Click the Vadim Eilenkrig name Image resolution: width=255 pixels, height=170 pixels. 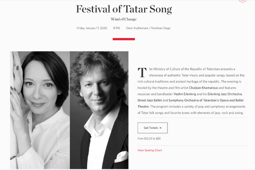pyautogui.click(x=185, y=94)
